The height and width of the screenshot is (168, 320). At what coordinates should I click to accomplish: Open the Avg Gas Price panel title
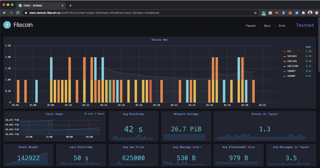point(133,147)
